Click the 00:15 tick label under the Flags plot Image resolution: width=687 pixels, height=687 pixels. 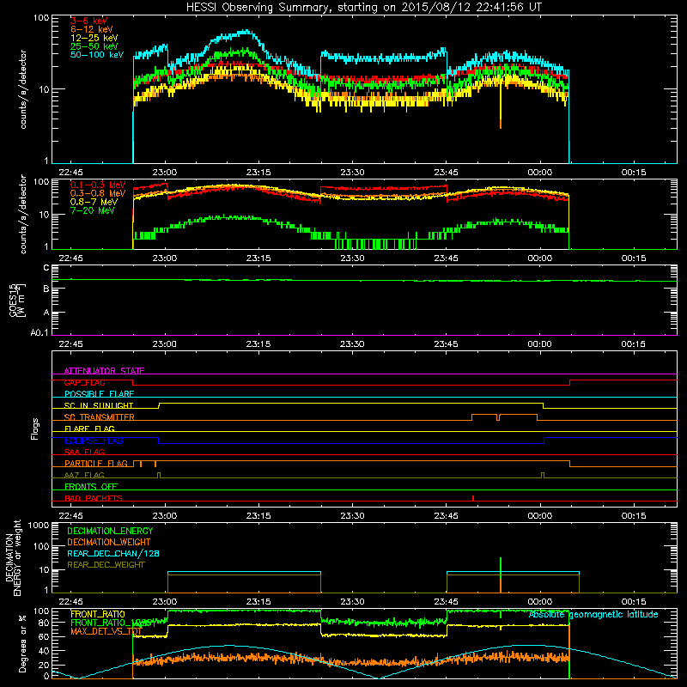pos(634,516)
